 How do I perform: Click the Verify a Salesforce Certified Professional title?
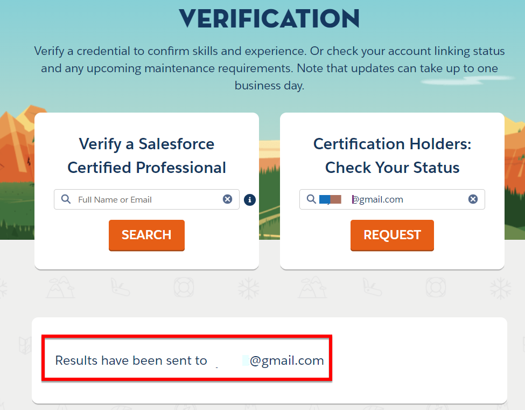[x=146, y=156]
